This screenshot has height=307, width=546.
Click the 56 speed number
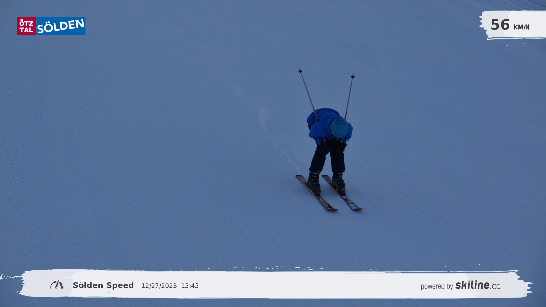[x=500, y=25]
